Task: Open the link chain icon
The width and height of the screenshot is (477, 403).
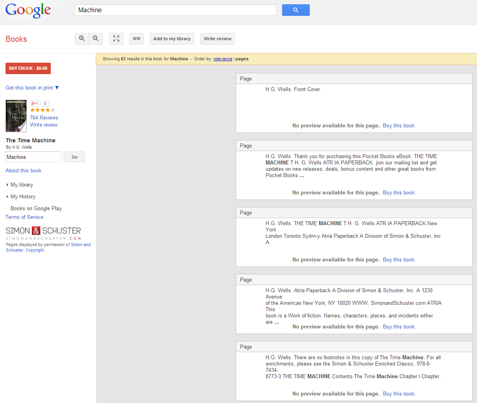Action: (x=137, y=39)
